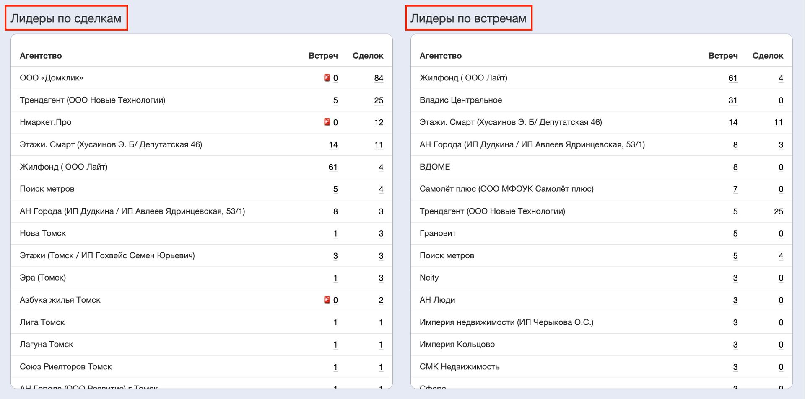The height and width of the screenshot is (399, 805).
Task: Select the agency name СМК Недвижимость
Action: click(460, 367)
